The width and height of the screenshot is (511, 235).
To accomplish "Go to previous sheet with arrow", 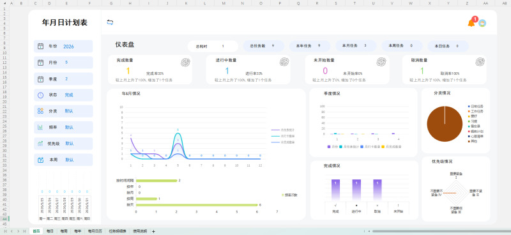I will [11, 231].
